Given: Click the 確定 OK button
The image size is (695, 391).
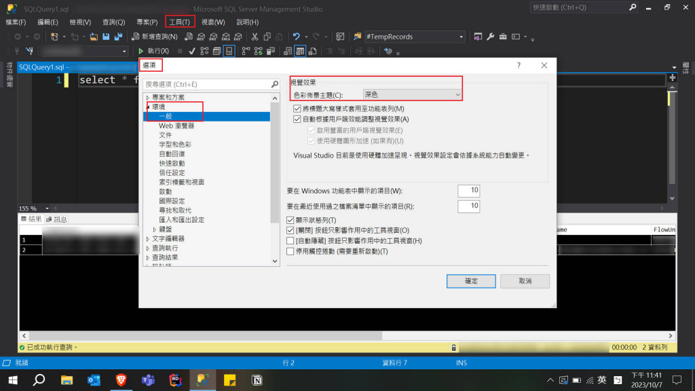Looking at the screenshot, I should (x=471, y=281).
